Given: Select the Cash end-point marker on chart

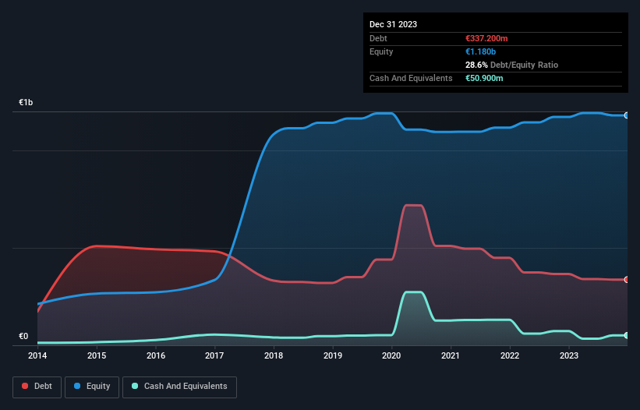Looking at the screenshot, I should tap(627, 335).
